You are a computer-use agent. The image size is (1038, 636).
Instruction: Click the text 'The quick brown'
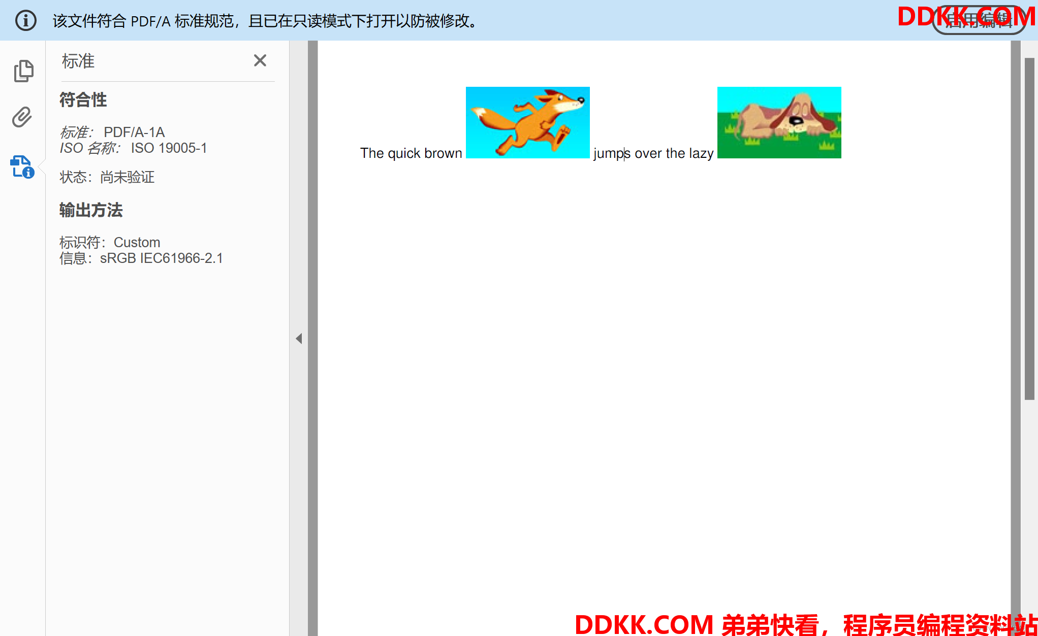(x=411, y=153)
